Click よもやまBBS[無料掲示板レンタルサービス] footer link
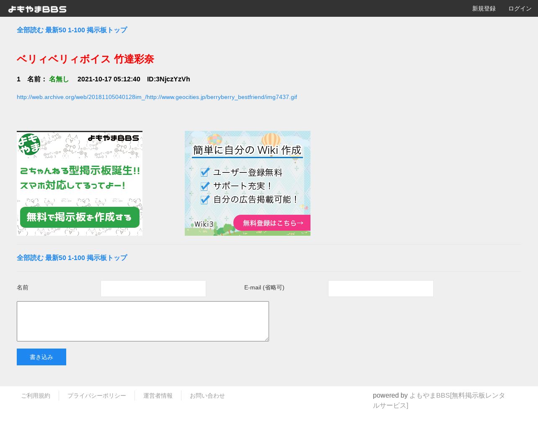 click(439, 401)
